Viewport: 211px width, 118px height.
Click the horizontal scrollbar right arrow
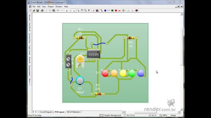tap(179, 112)
